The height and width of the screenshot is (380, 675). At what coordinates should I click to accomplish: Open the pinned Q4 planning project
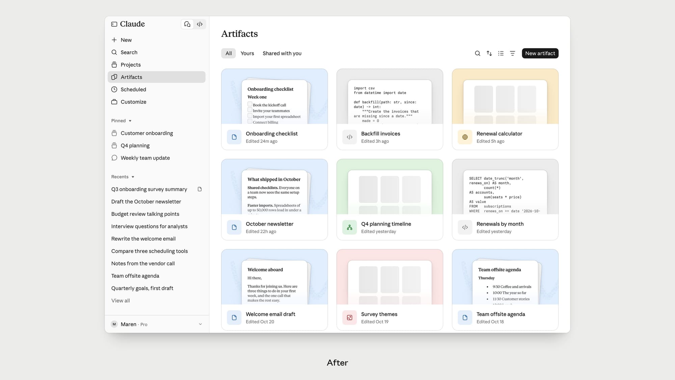(x=157, y=146)
